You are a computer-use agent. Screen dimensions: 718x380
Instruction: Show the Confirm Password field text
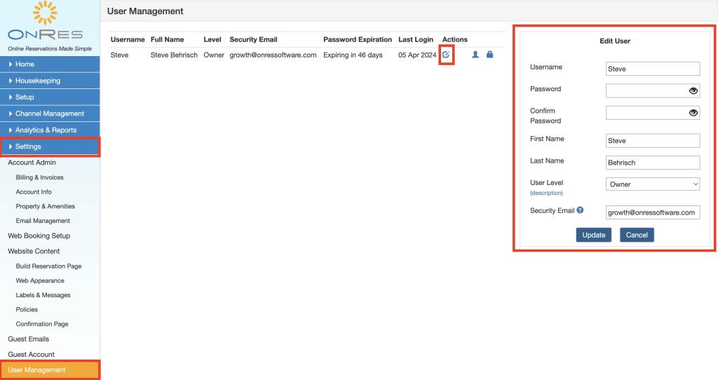pos(693,113)
